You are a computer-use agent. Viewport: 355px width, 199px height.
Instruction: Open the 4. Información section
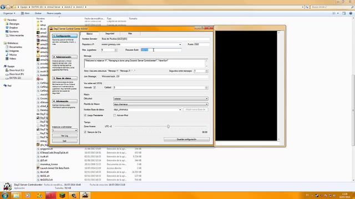pos(65,101)
